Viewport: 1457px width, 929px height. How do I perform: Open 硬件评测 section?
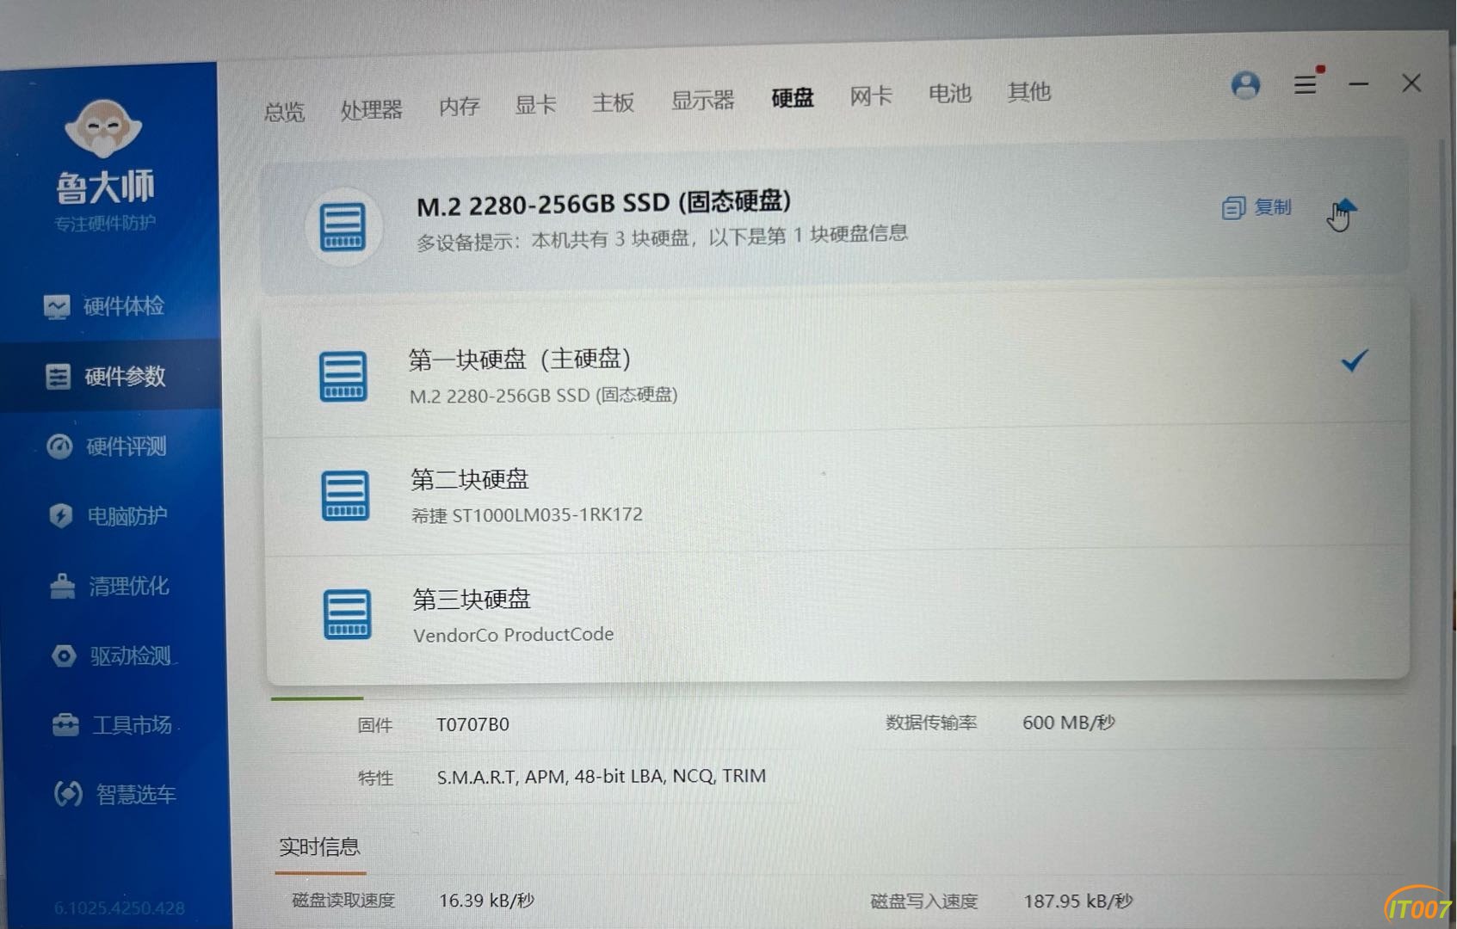point(106,446)
